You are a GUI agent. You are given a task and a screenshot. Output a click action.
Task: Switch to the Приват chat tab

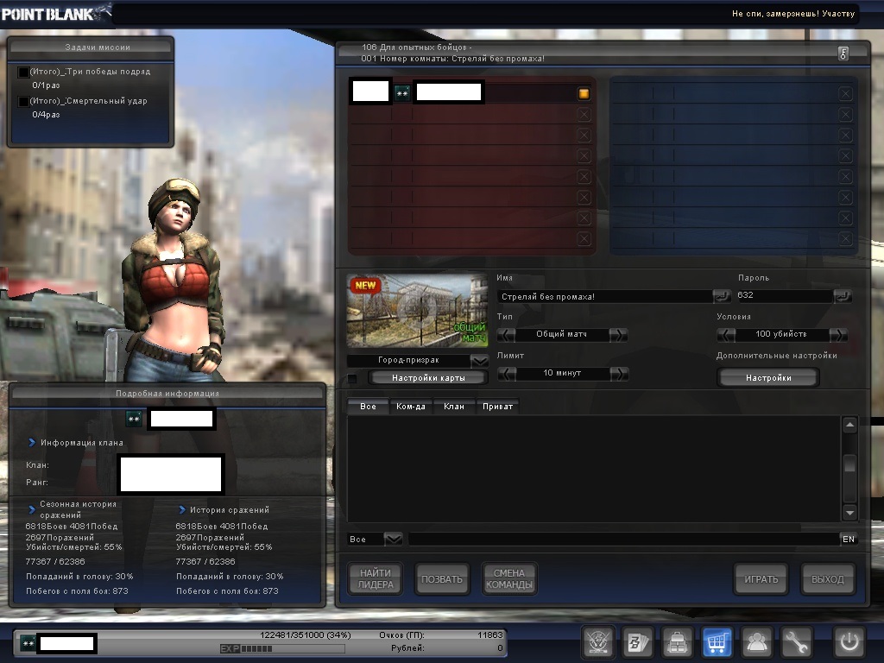pos(497,406)
